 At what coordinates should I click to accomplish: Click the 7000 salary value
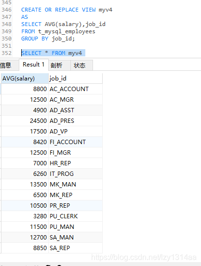point(25,163)
